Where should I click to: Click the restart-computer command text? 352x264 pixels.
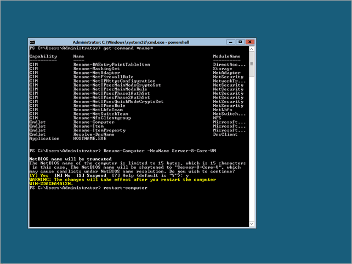coord(125,188)
